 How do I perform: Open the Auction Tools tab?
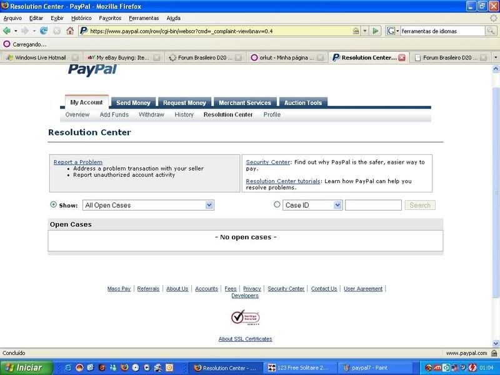[303, 102]
